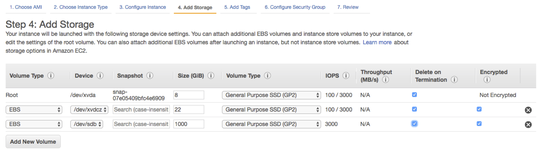
Task: Uncheck Delete on Termination for Root volume
Action: tap(414, 95)
